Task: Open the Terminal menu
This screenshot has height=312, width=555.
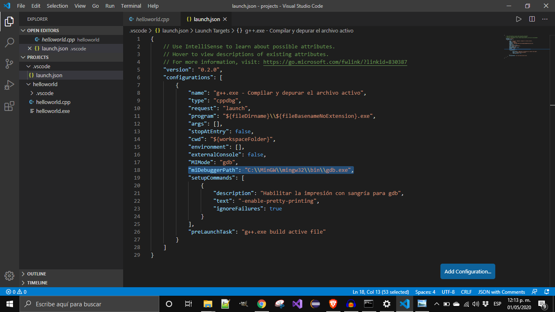Action: (131, 6)
